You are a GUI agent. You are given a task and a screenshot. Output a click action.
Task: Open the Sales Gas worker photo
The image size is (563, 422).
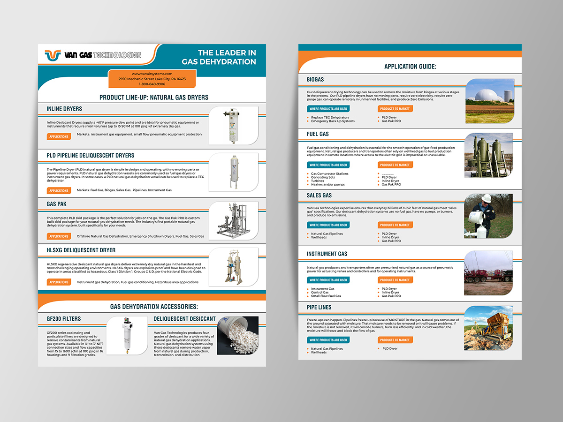[489, 217]
